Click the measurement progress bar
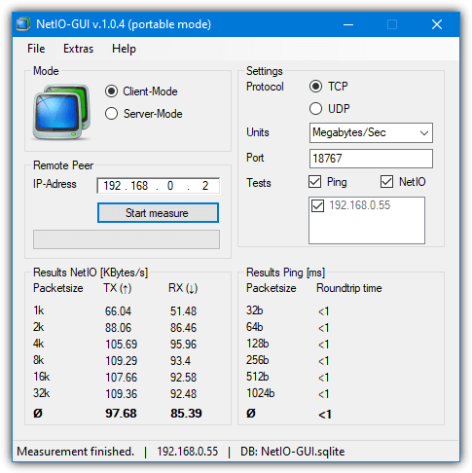The image size is (472, 473). click(127, 239)
